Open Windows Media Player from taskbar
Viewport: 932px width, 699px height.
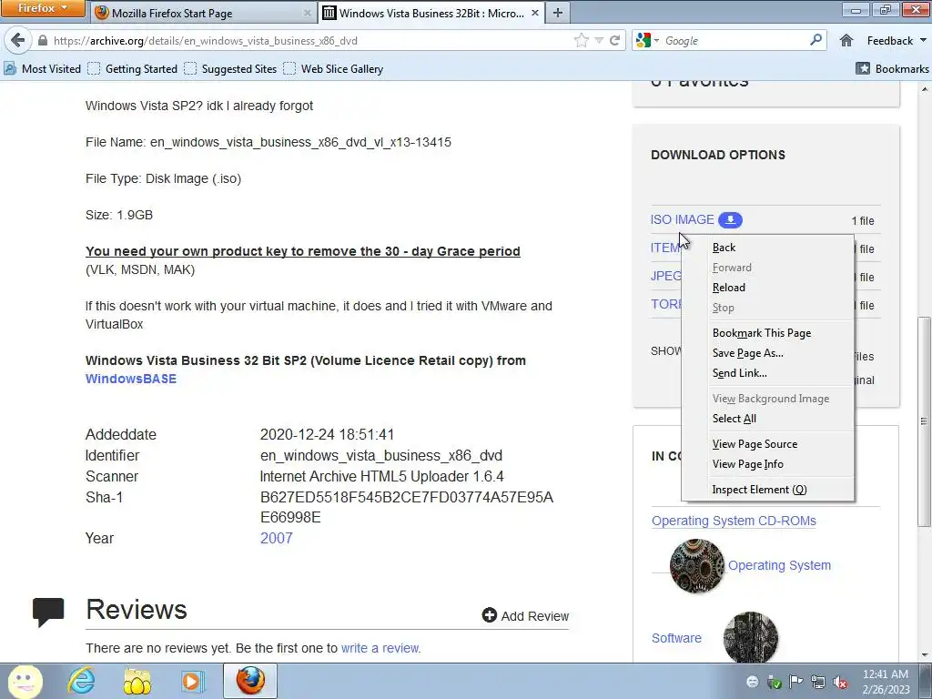192,681
